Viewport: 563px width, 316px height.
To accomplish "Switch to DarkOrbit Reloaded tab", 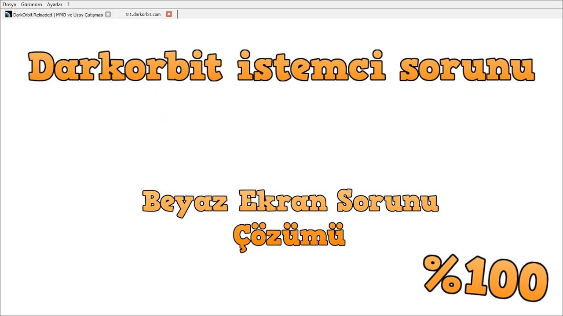I will 58,14.
